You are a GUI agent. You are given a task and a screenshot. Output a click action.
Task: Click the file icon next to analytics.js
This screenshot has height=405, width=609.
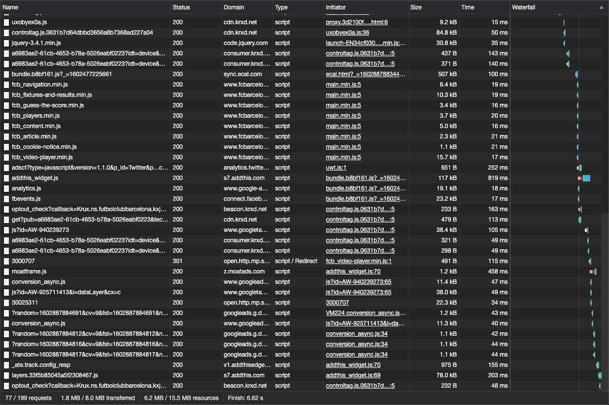[6, 188]
